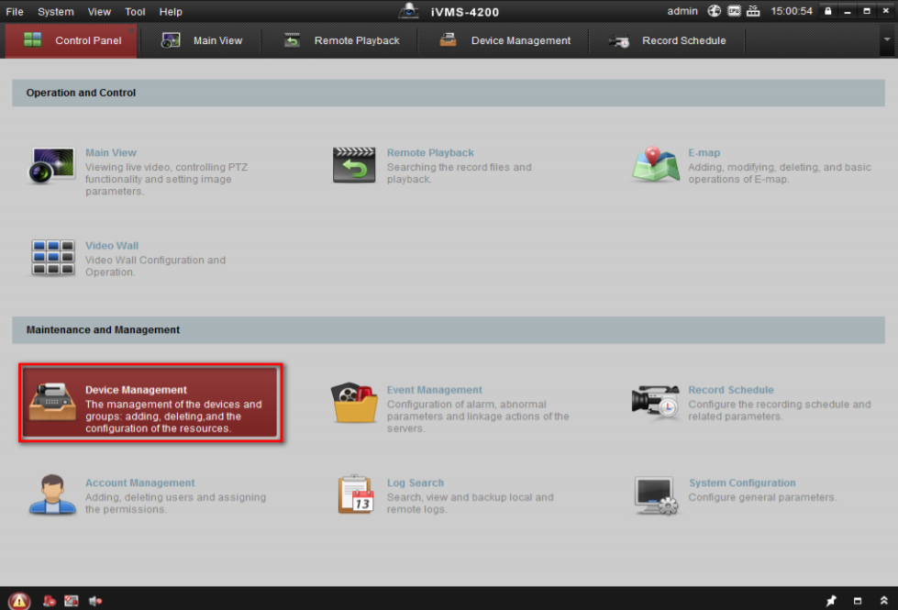The image size is (898, 610).
Task: Click the 15:00:54 clock
Action: point(792,11)
